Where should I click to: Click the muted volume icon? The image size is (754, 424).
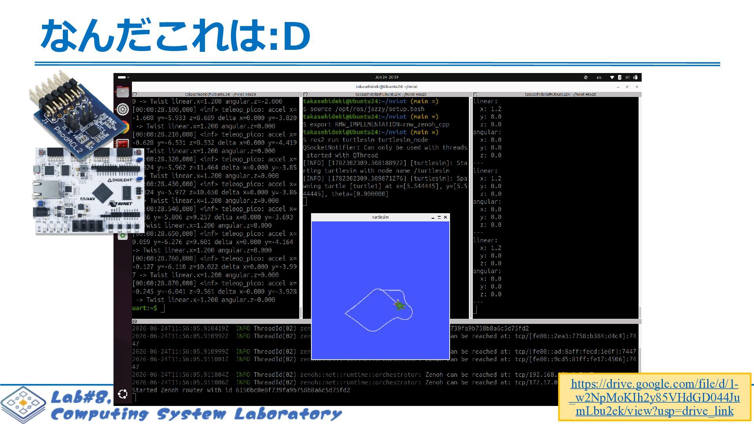pos(627,77)
